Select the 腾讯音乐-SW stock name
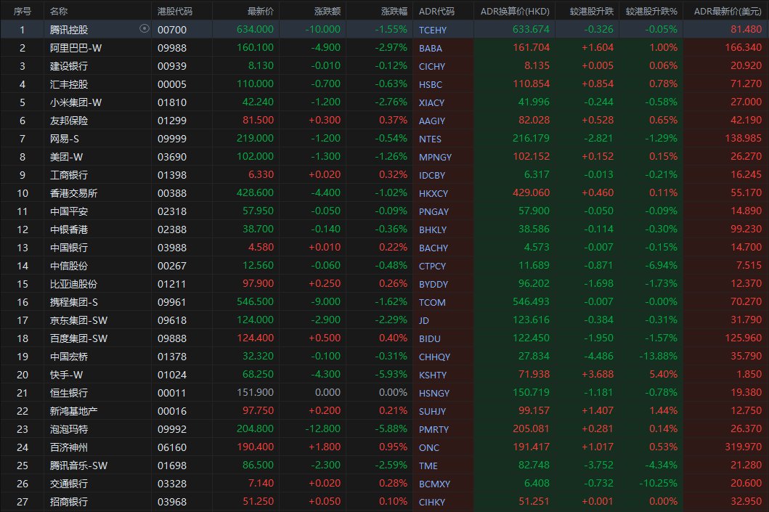Image resolution: width=769 pixels, height=512 pixels. 78,465
